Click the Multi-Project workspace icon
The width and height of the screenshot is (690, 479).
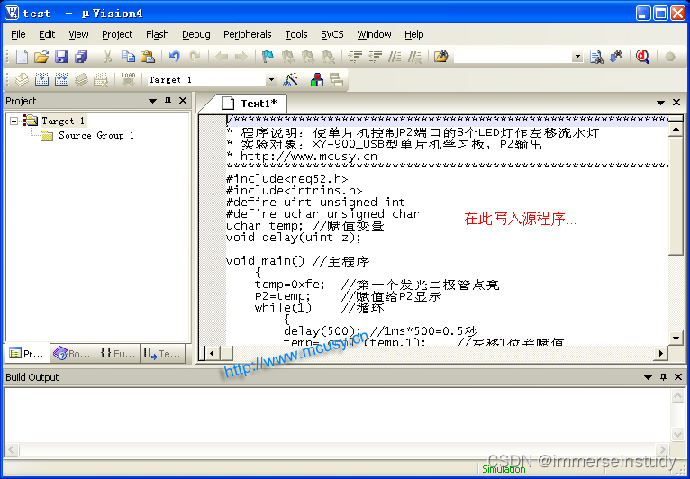(x=336, y=79)
